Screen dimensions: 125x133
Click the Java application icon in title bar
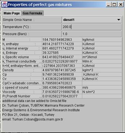(5, 4)
